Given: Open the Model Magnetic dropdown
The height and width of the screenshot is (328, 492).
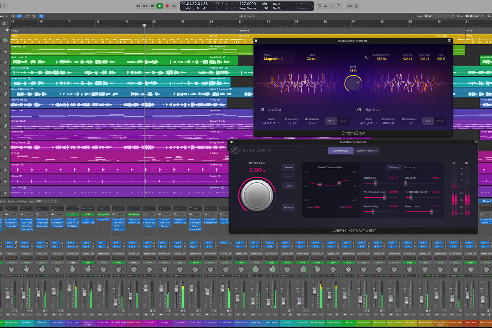Looking at the screenshot, I should [x=273, y=59].
